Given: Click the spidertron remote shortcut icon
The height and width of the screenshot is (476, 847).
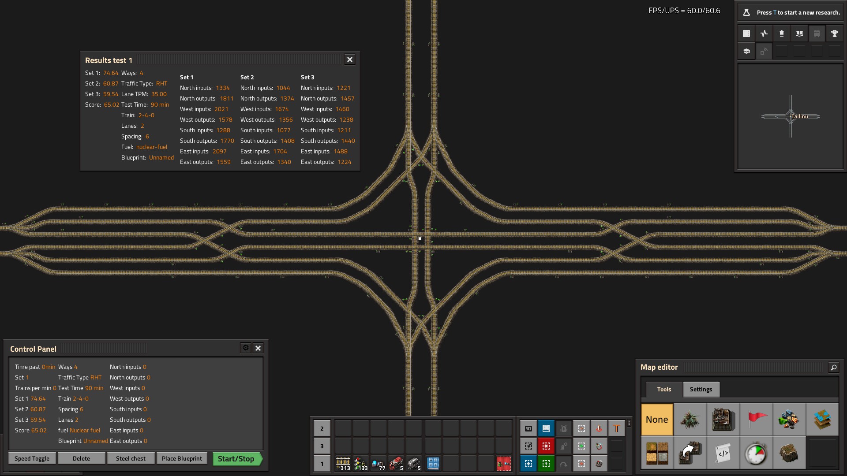Looking at the screenshot, I should pyautogui.click(x=599, y=463).
